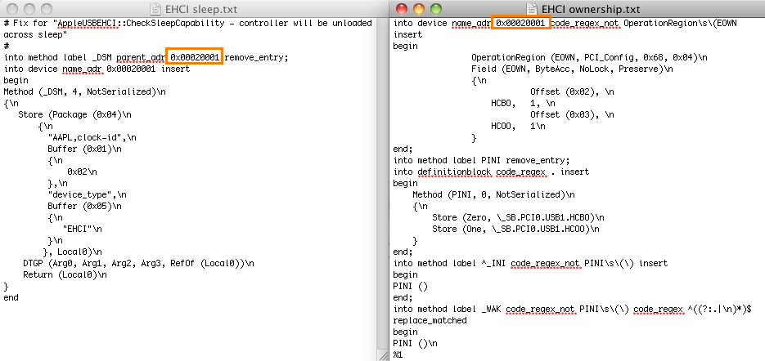765x361 pixels.
Task: Click the 'replace_matched' line
Action: pos(430,320)
